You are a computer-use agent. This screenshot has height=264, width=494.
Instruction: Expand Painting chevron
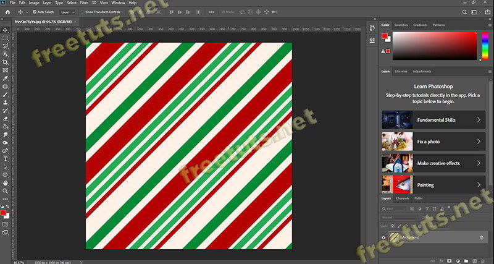[x=479, y=185]
